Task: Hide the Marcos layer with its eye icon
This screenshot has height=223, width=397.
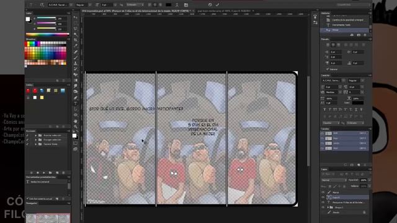Action: click(x=323, y=193)
